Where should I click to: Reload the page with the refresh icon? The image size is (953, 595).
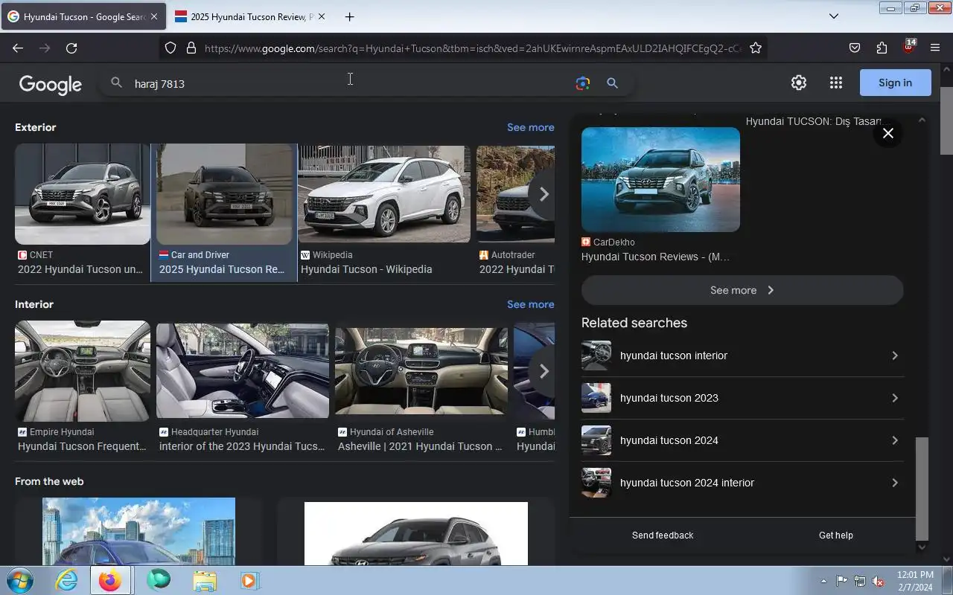[71, 48]
